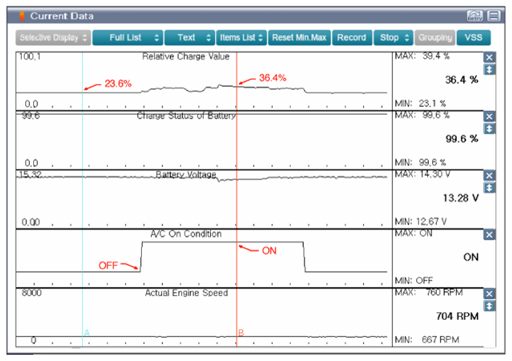Remove the Relative Charge Value graph
512x361 pixels.
(x=490, y=57)
